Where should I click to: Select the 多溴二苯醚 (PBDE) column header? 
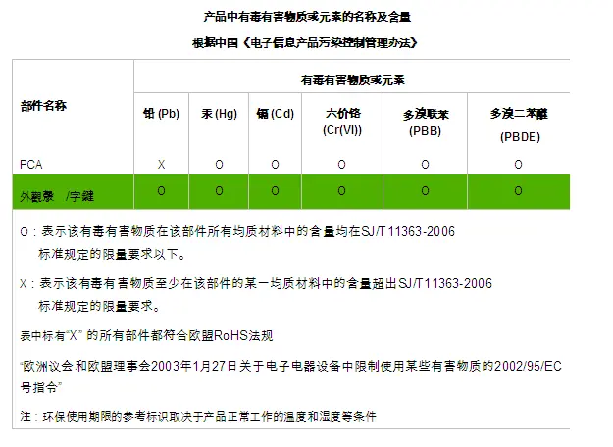click(x=519, y=125)
